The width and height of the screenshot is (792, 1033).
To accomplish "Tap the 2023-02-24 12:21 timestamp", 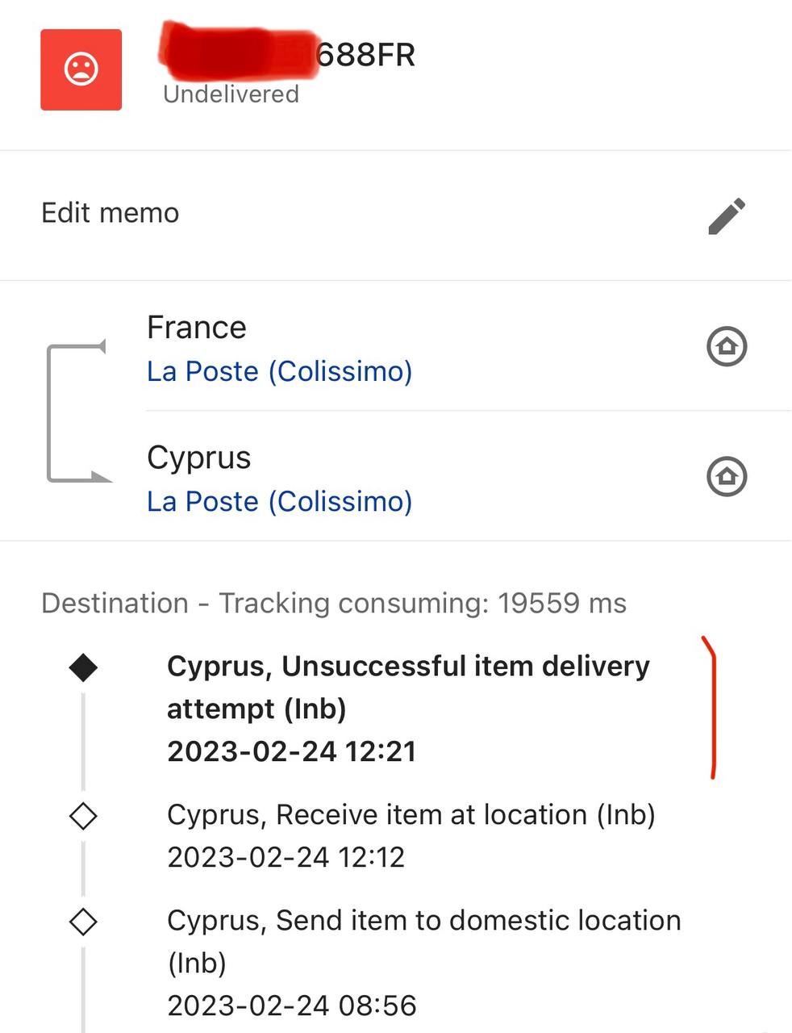I will pos(291,752).
